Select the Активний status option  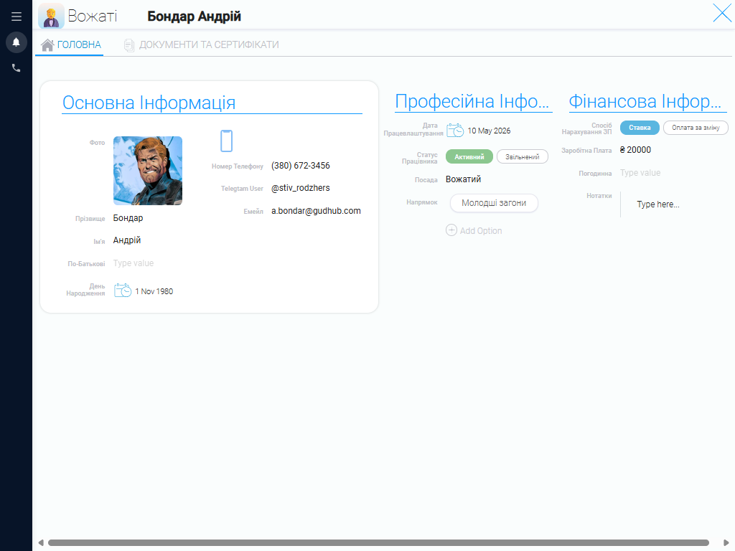point(469,156)
